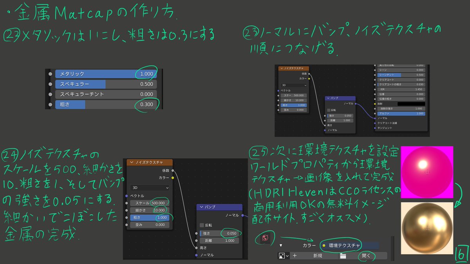Image resolution: width=470 pixels, height=264 pixels.
Task: Click yellow カラー output socket on enlarged noise node
Action: (173, 178)
